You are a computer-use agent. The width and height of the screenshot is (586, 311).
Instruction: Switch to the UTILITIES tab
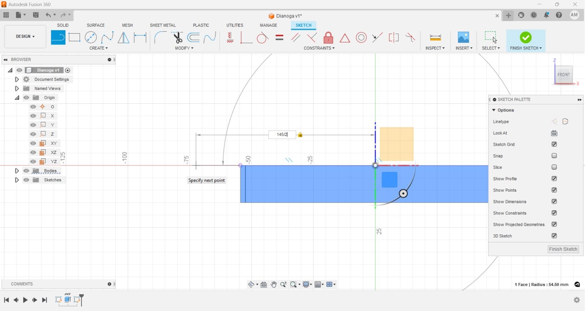click(x=235, y=25)
